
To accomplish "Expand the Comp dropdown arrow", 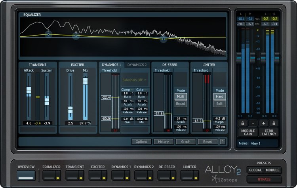I will point(132,90).
